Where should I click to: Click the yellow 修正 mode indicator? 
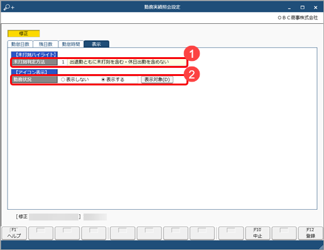(23, 33)
